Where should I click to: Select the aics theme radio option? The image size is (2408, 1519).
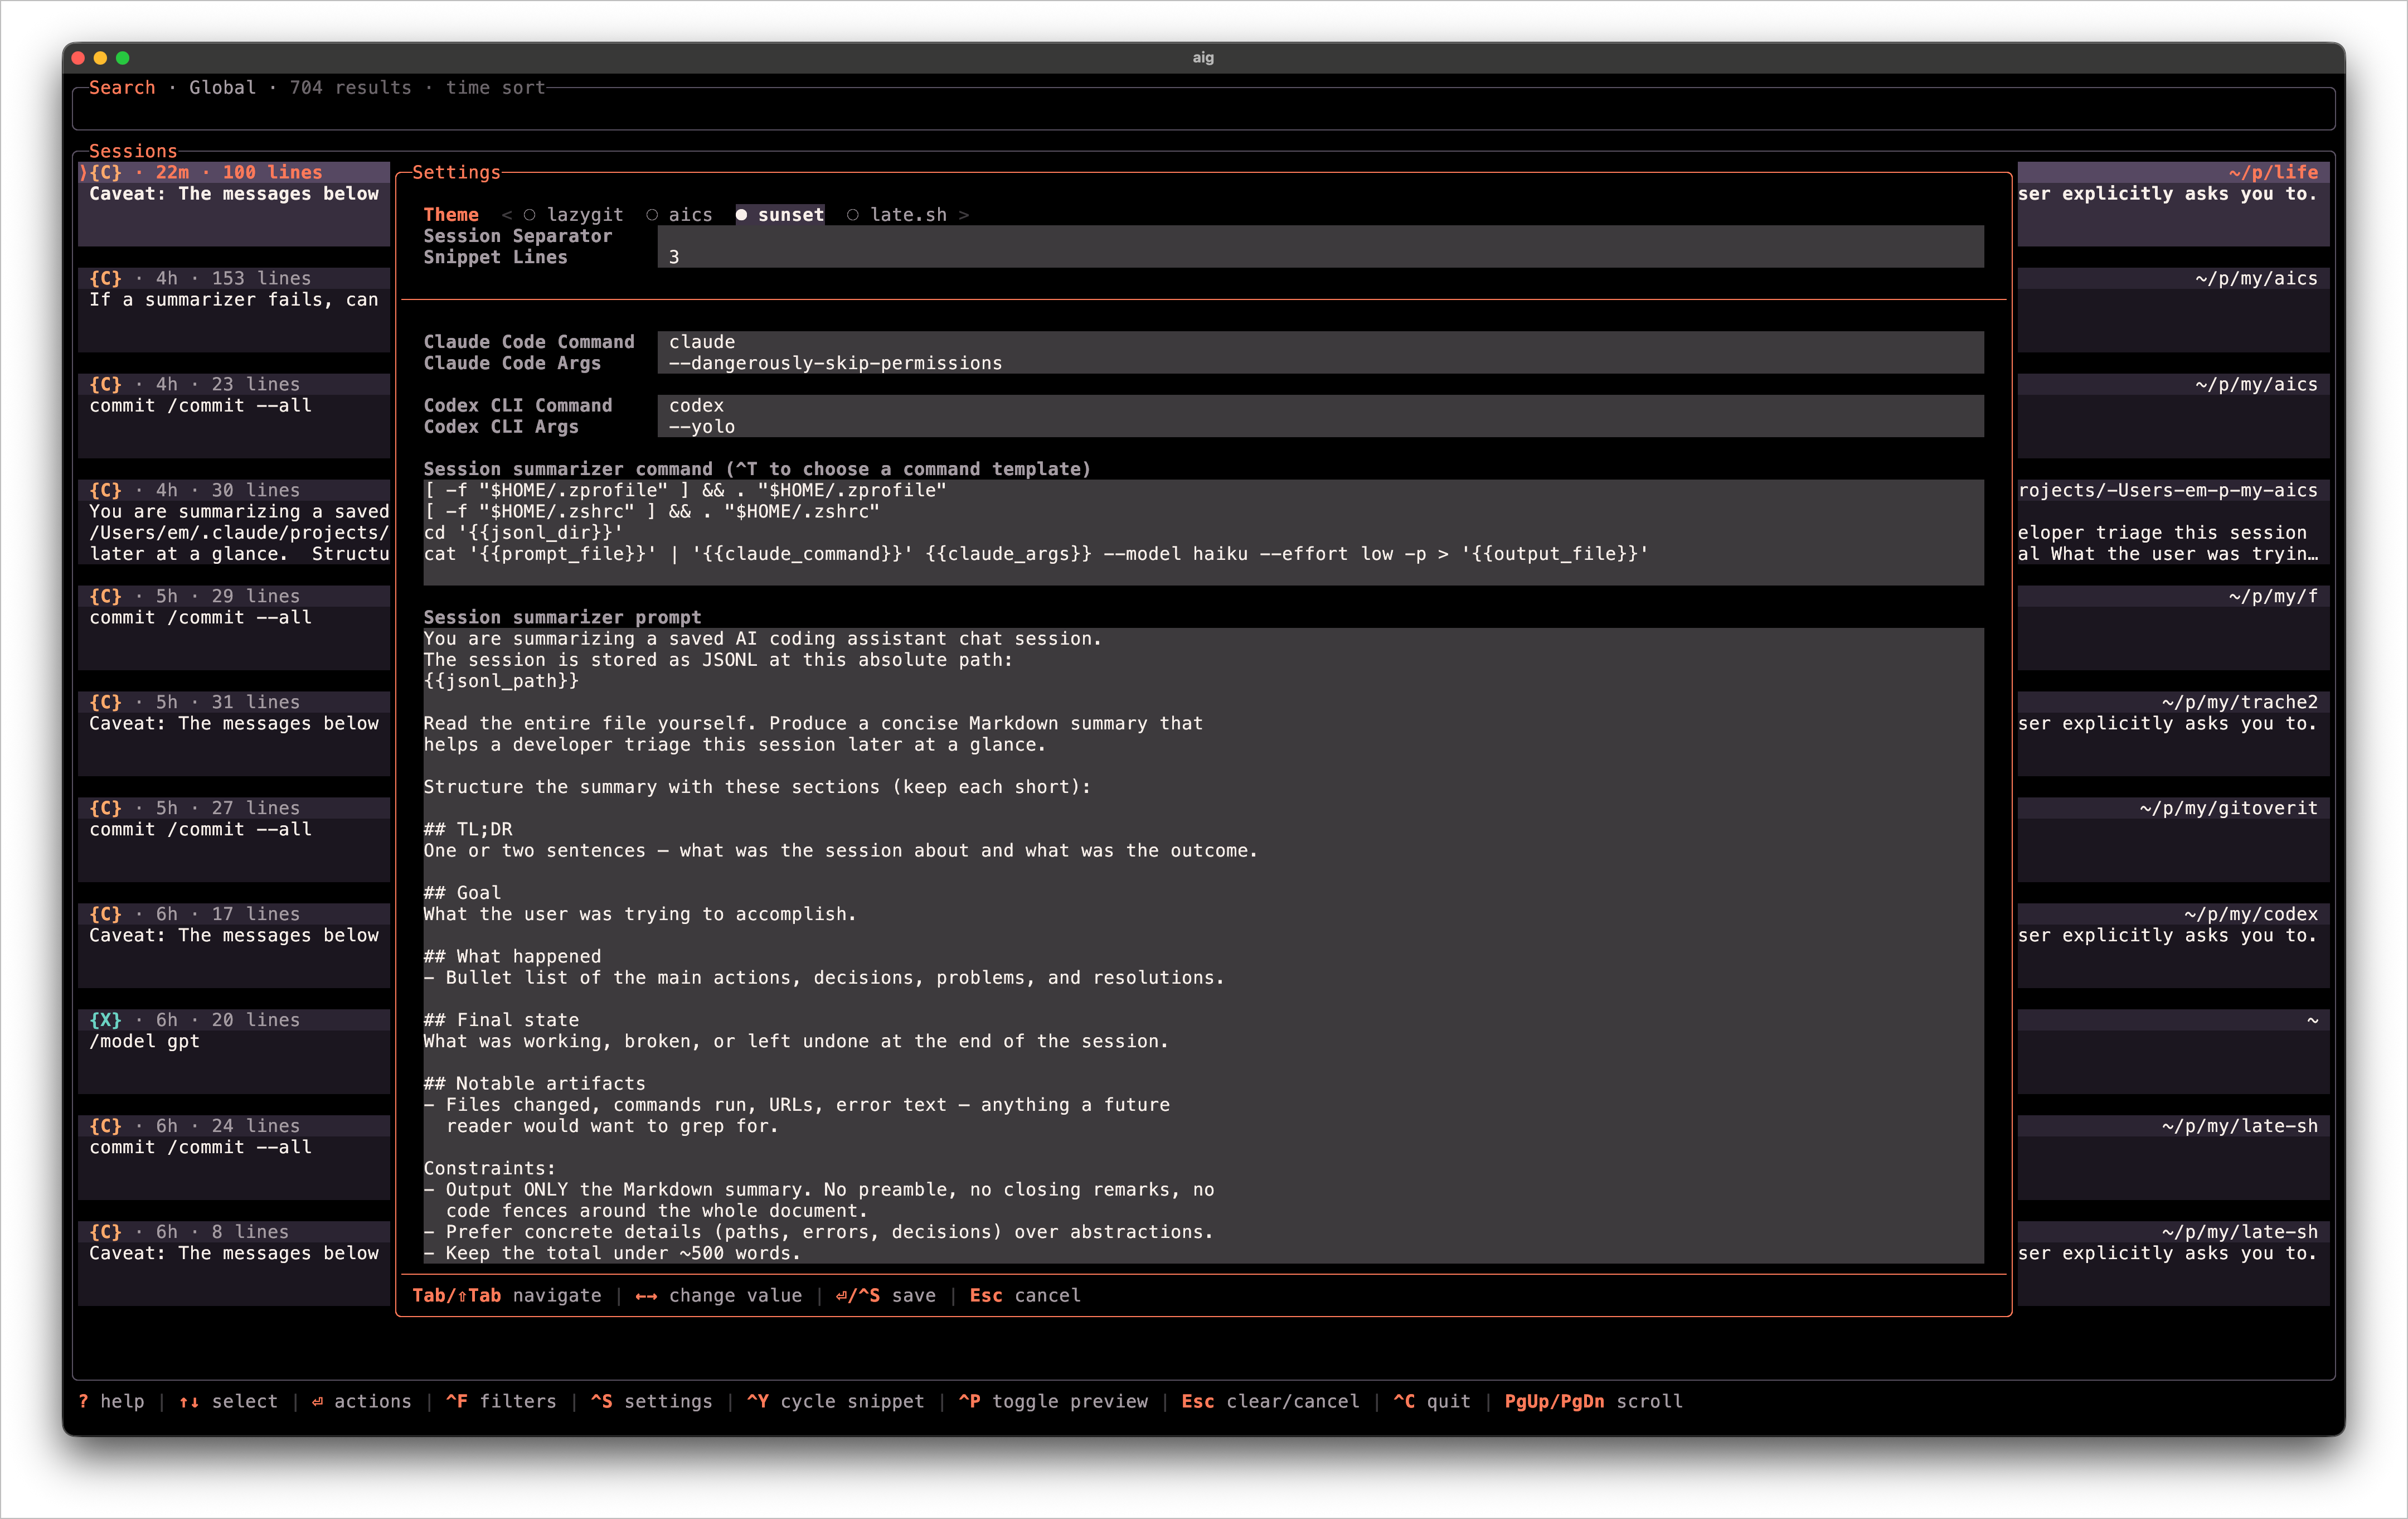[680, 215]
